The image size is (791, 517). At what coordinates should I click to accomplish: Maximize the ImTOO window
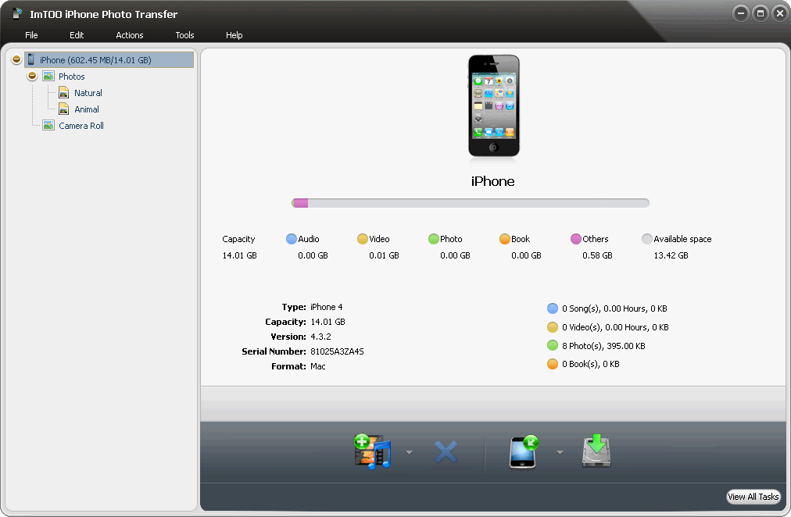[761, 13]
